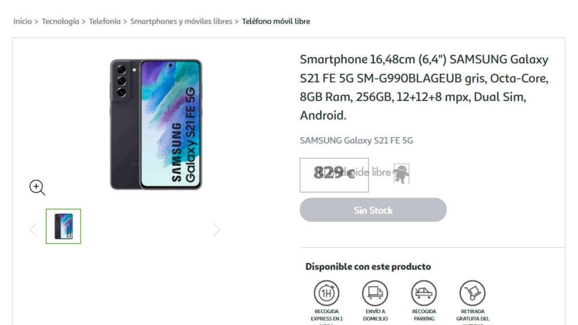Show next image with right chevron
The width and height of the screenshot is (578, 325).
tap(217, 230)
